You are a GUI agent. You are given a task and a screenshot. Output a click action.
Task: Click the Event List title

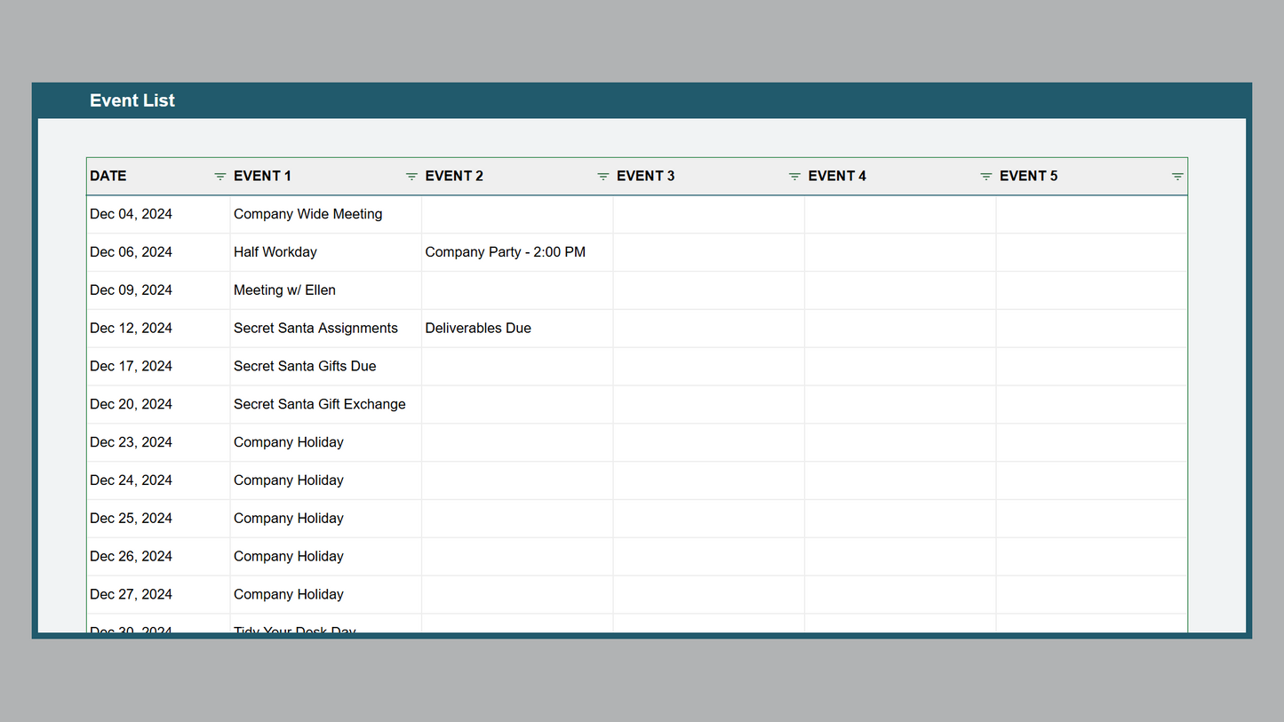[132, 100]
